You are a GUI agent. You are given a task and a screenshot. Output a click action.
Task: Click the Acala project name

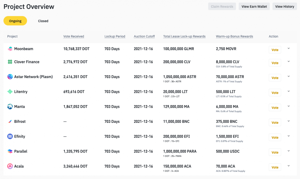[19, 166]
